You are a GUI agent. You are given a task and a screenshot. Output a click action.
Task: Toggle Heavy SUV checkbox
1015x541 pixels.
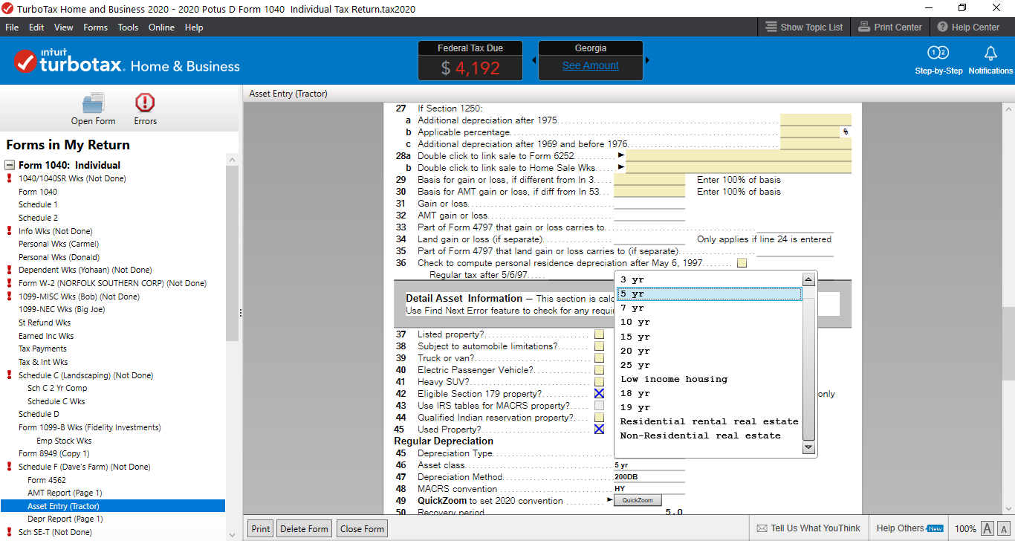(x=599, y=382)
